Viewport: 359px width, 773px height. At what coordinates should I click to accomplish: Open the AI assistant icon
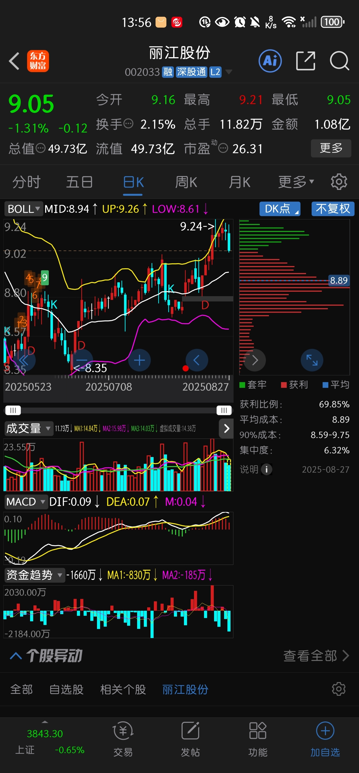(x=270, y=61)
